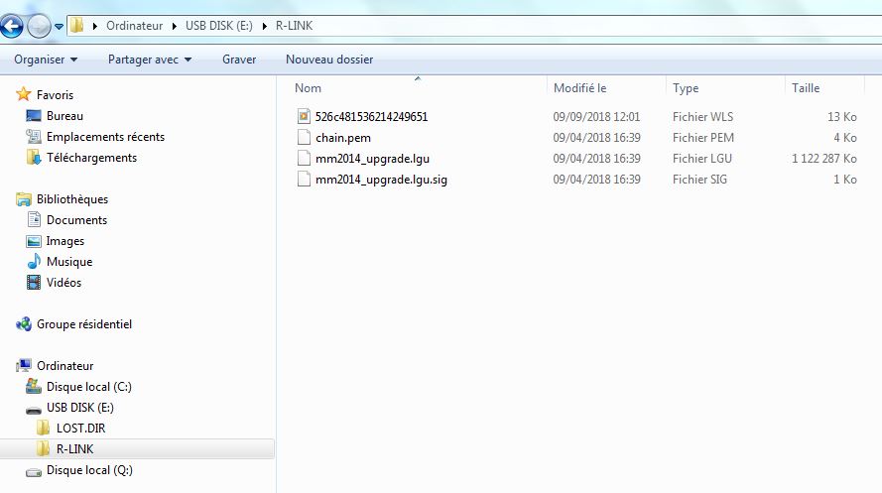Click the greyed Forward arrow button

tap(39, 26)
